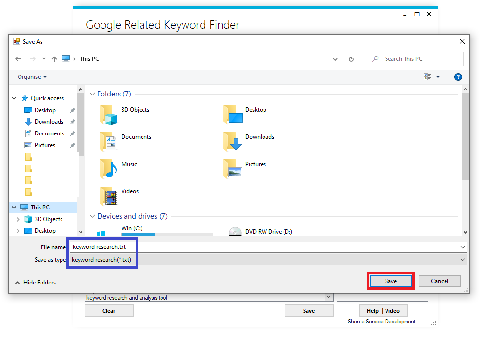Hide Folders pane toggle
The width and height of the screenshot is (487, 341).
click(x=35, y=283)
